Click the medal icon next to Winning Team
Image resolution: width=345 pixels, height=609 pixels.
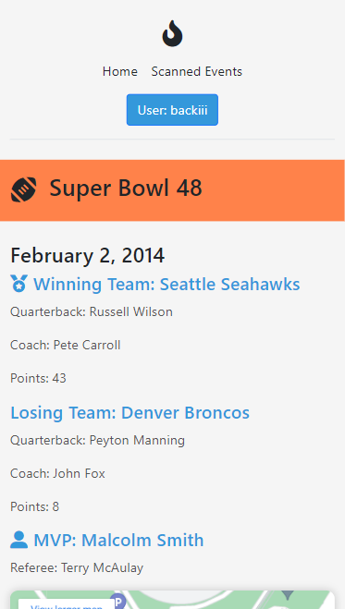click(x=18, y=284)
